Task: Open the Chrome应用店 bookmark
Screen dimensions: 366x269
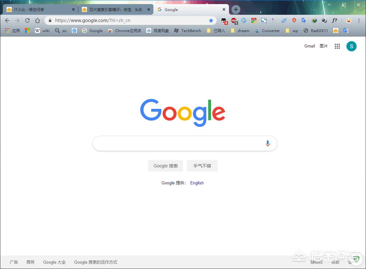Action: pyautogui.click(x=124, y=31)
